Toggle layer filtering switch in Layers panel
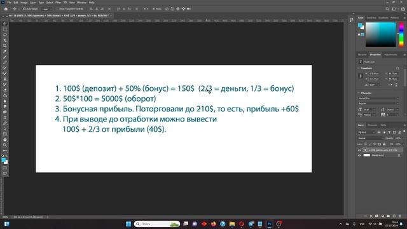 [404, 131]
